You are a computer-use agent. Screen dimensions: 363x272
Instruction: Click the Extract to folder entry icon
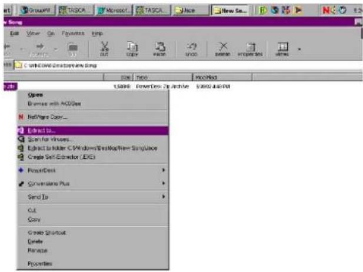(21, 148)
